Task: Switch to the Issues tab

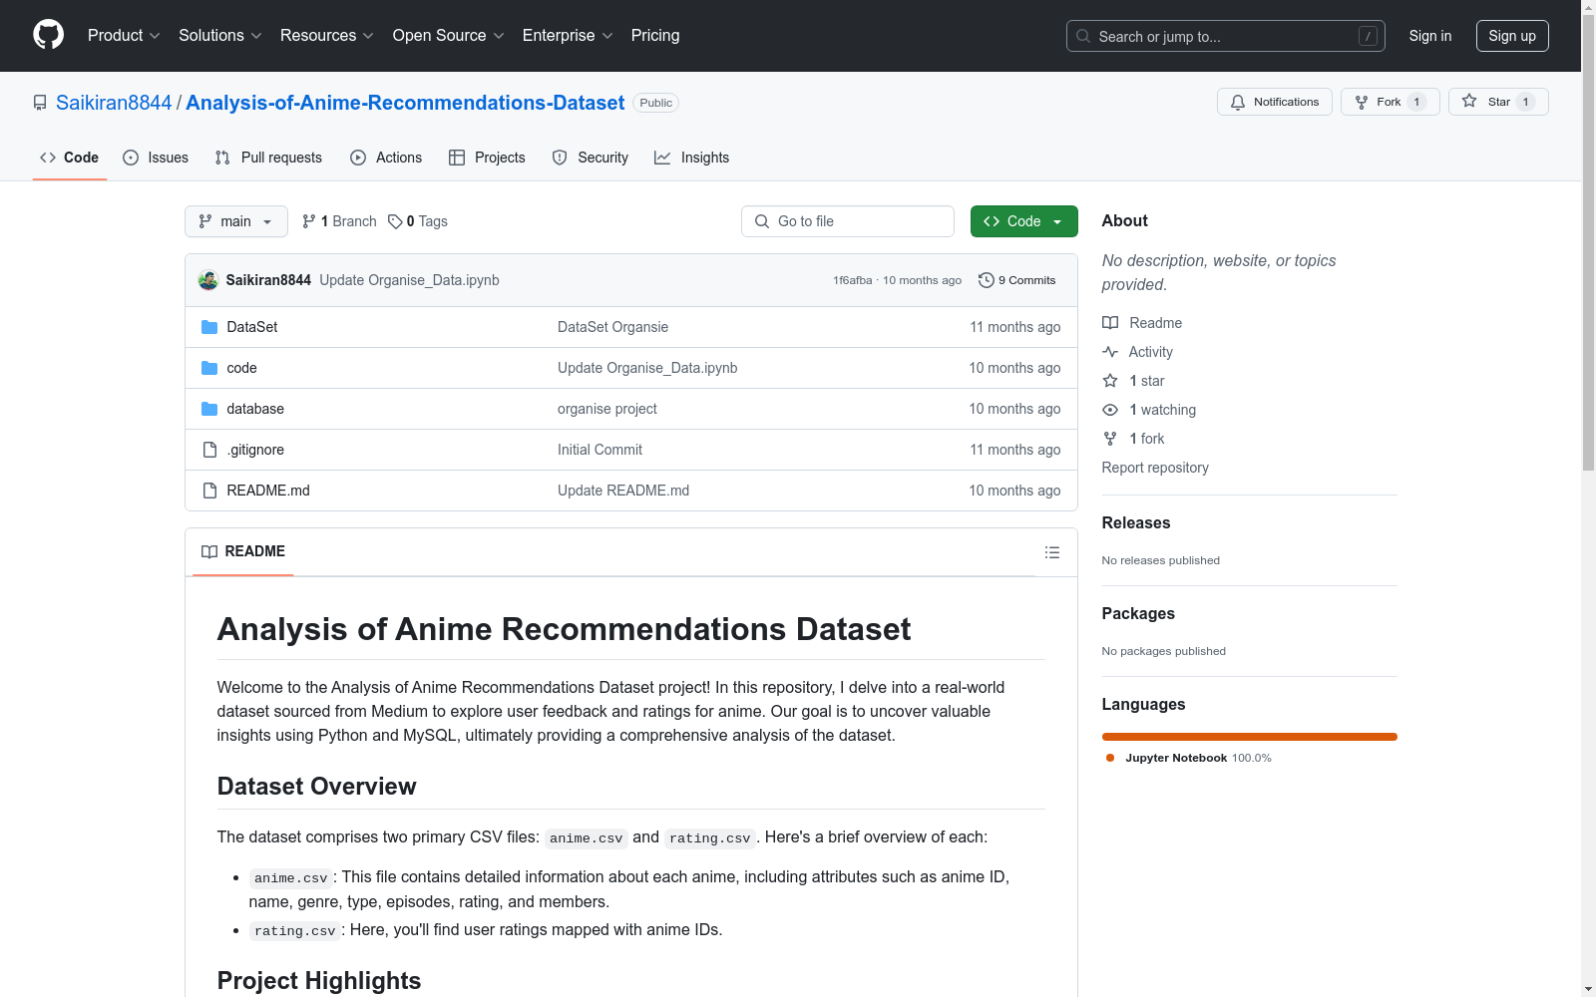Action: click(x=156, y=158)
